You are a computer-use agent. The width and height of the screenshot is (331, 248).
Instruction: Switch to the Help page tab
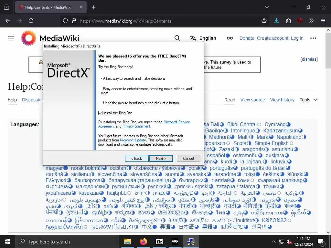point(12,100)
